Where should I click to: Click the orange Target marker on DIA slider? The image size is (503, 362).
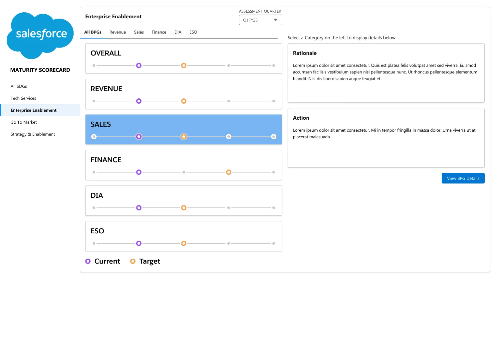point(184,208)
